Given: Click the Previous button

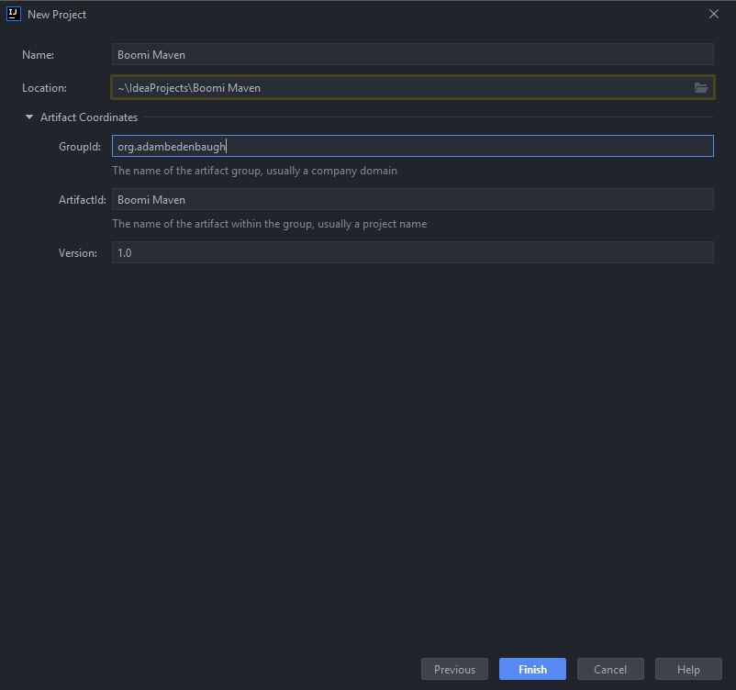Looking at the screenshot, I should click(x=454, y=669).
